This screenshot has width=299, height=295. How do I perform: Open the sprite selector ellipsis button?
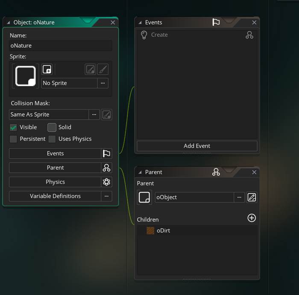103,83
